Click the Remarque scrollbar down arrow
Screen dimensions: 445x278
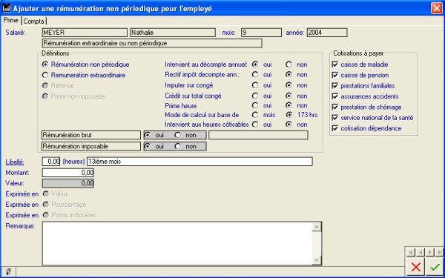pos(317,260)
